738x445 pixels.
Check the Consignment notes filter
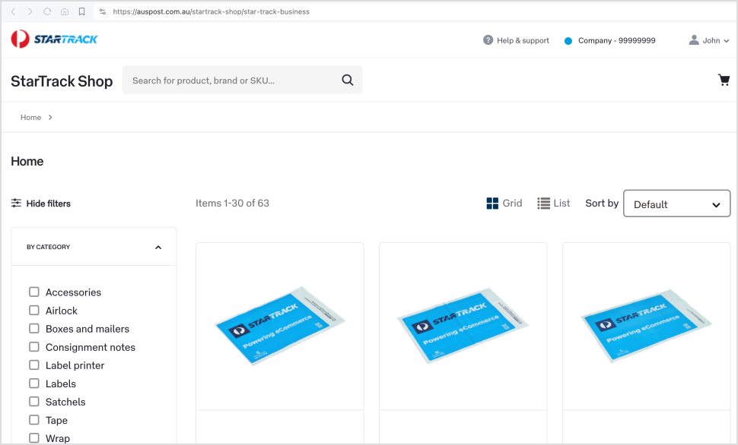34,347
